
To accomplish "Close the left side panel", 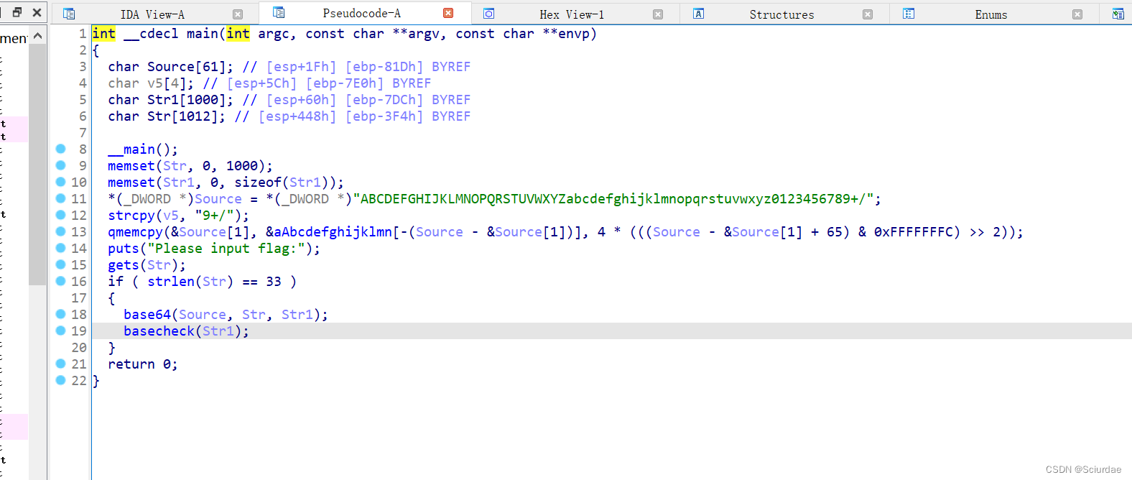I will tap(37, 12).
